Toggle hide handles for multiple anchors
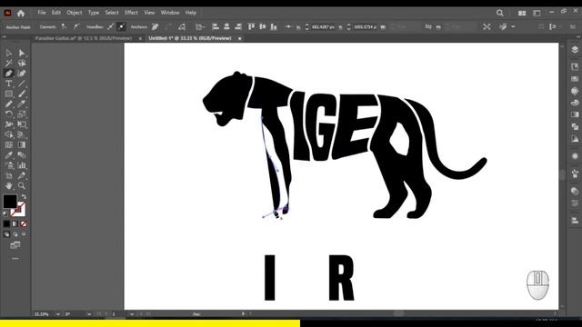Image resolution: width=582 pixels, height=327 pixels. pyautogui.click(x=121, y=26)
